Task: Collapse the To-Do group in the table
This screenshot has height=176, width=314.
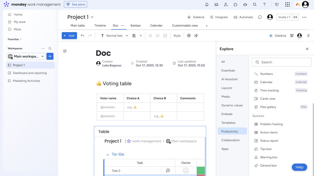Action: click(108, 154)
